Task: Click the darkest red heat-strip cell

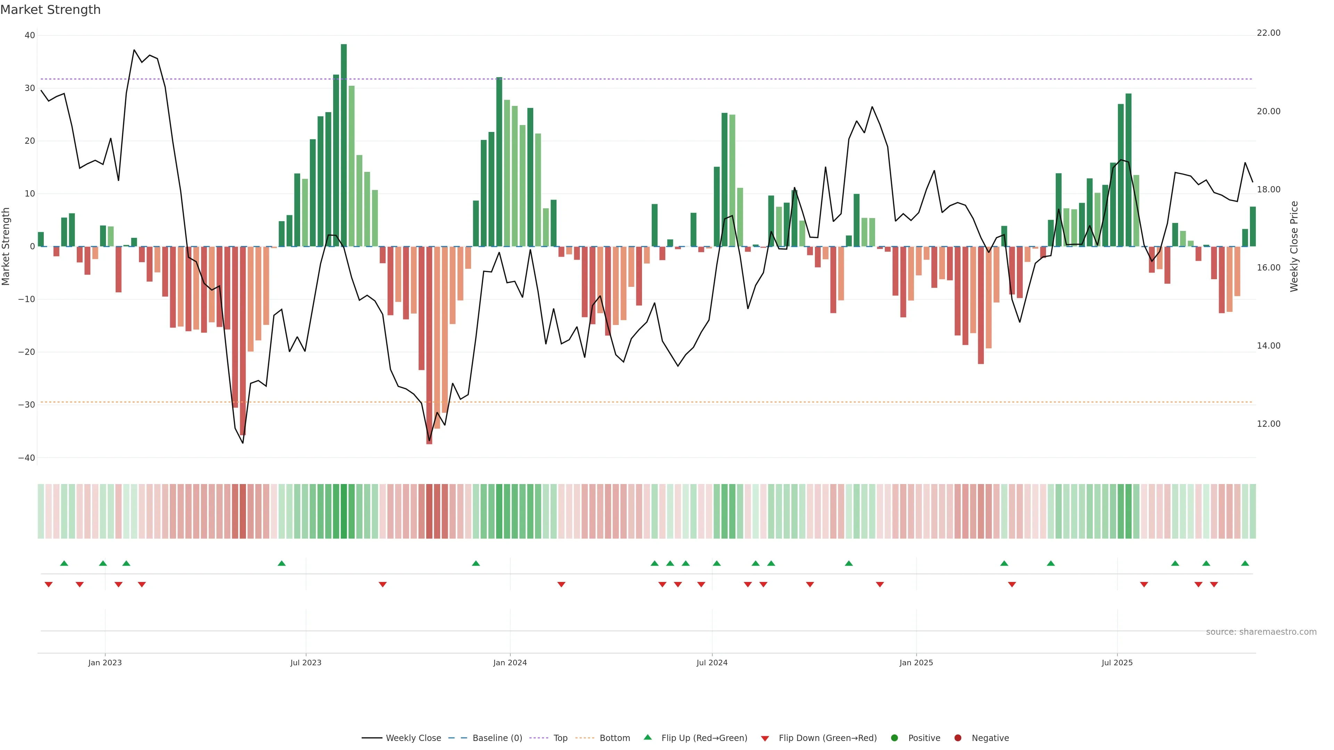Action: [x=429, y=511]
